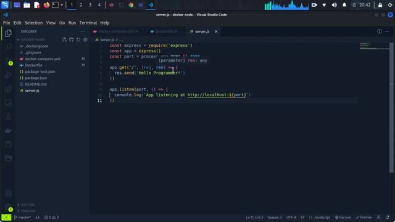Open the Explorer view in the activity bar
The image size is (395, 222).
point(8,33)
